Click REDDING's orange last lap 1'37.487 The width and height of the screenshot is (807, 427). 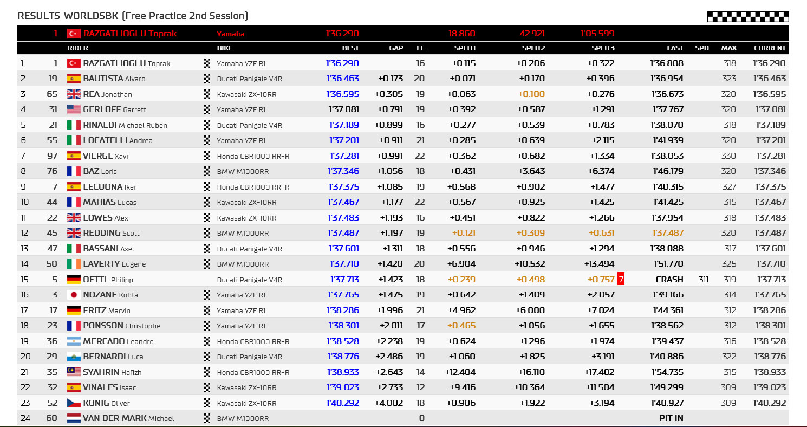(x=667, y=233)
